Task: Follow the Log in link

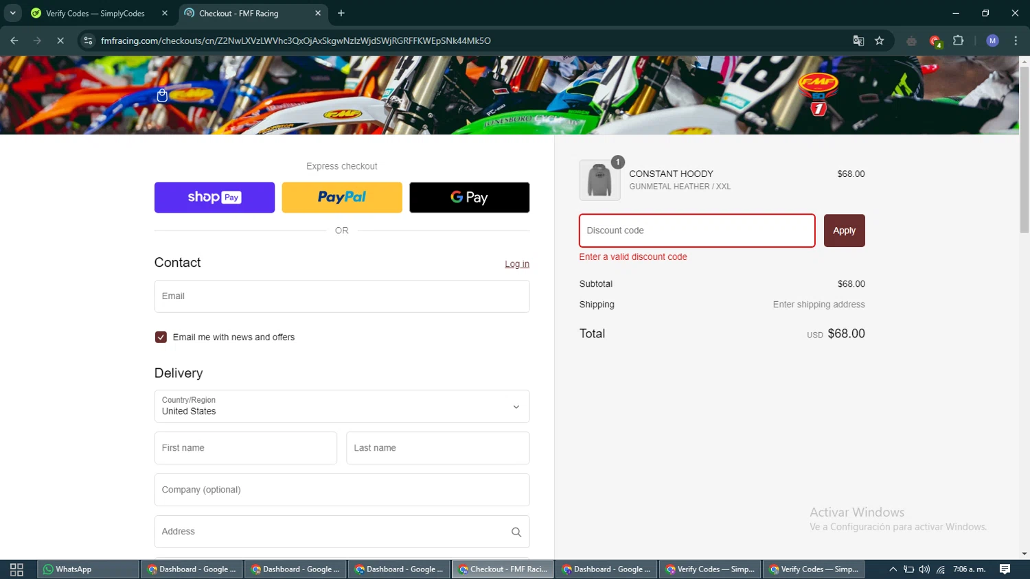Action: tap(517, 264)
